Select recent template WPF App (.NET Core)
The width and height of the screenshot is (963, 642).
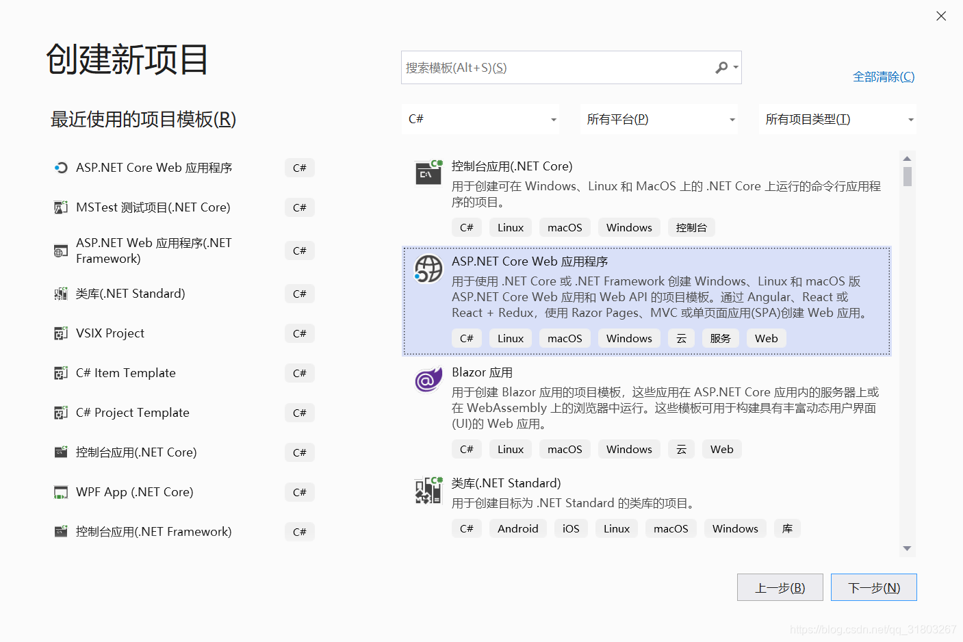tap(135, 492)
